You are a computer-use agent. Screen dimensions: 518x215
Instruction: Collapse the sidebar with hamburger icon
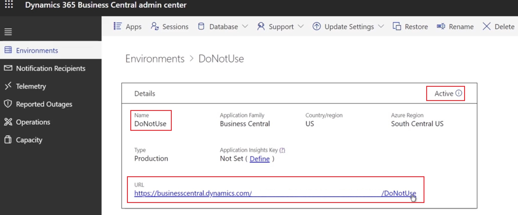click(x=8, y=32)
